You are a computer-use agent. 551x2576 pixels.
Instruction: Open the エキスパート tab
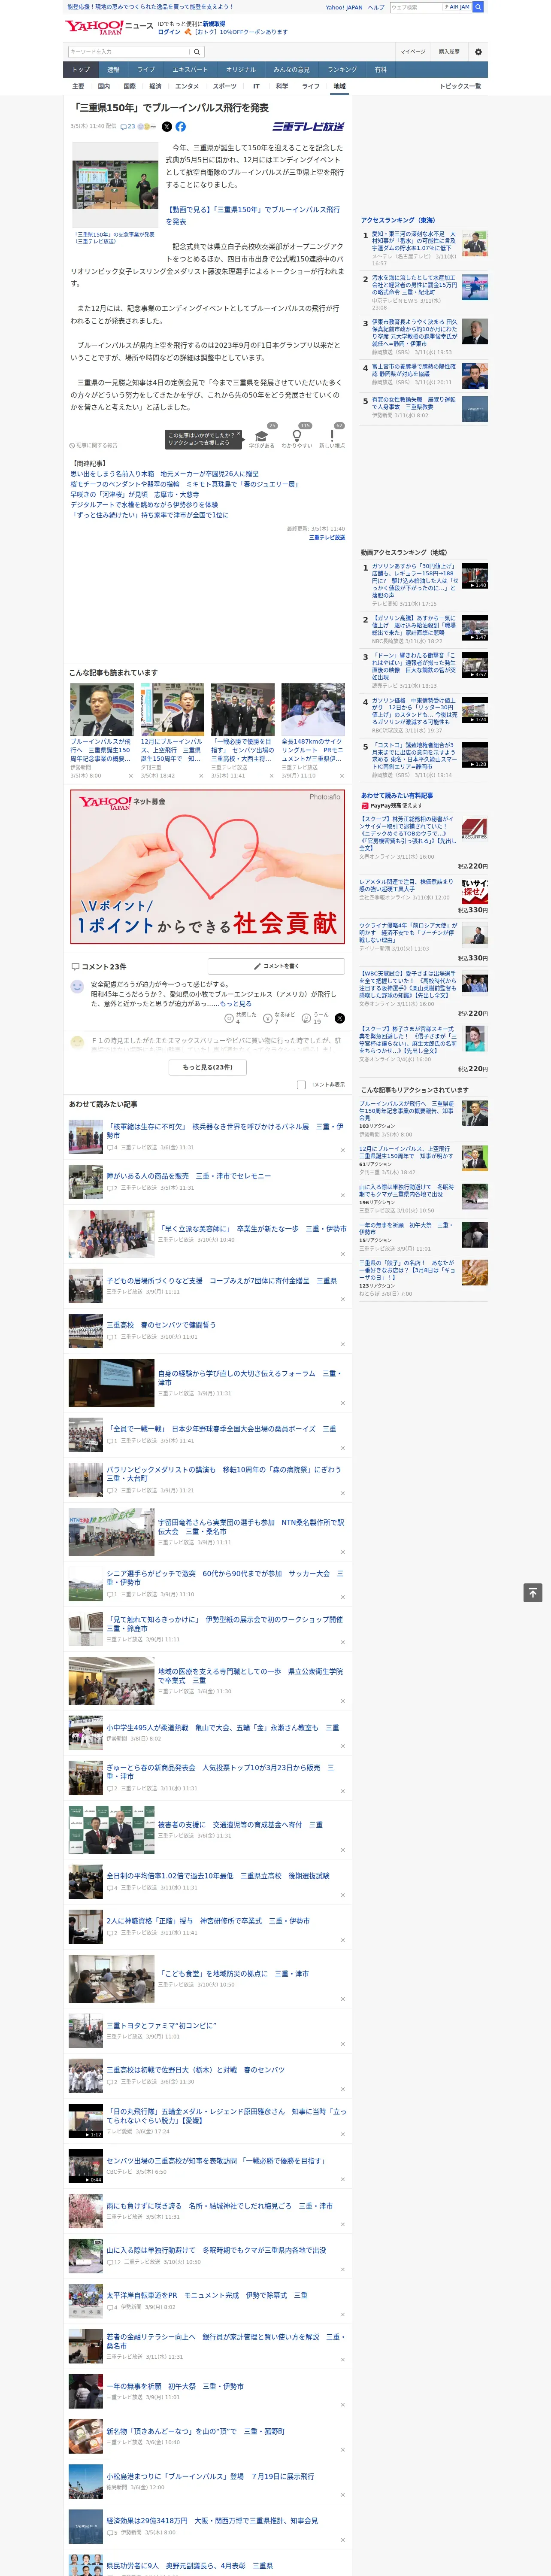click(190, 70)
